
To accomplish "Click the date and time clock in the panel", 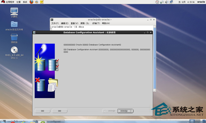I will pos(186,2).
